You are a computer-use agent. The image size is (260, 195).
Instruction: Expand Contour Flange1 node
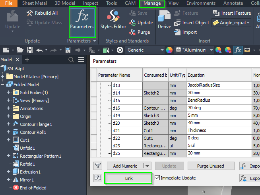9,124
